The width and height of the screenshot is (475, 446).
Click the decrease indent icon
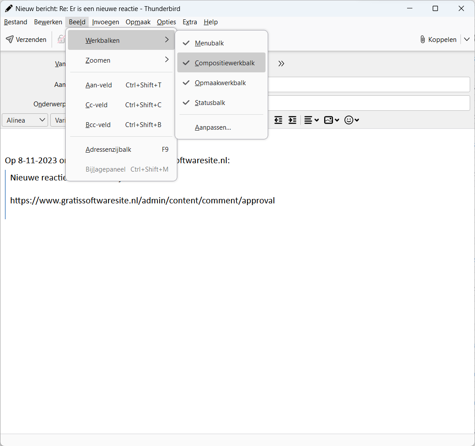(278, 120)
